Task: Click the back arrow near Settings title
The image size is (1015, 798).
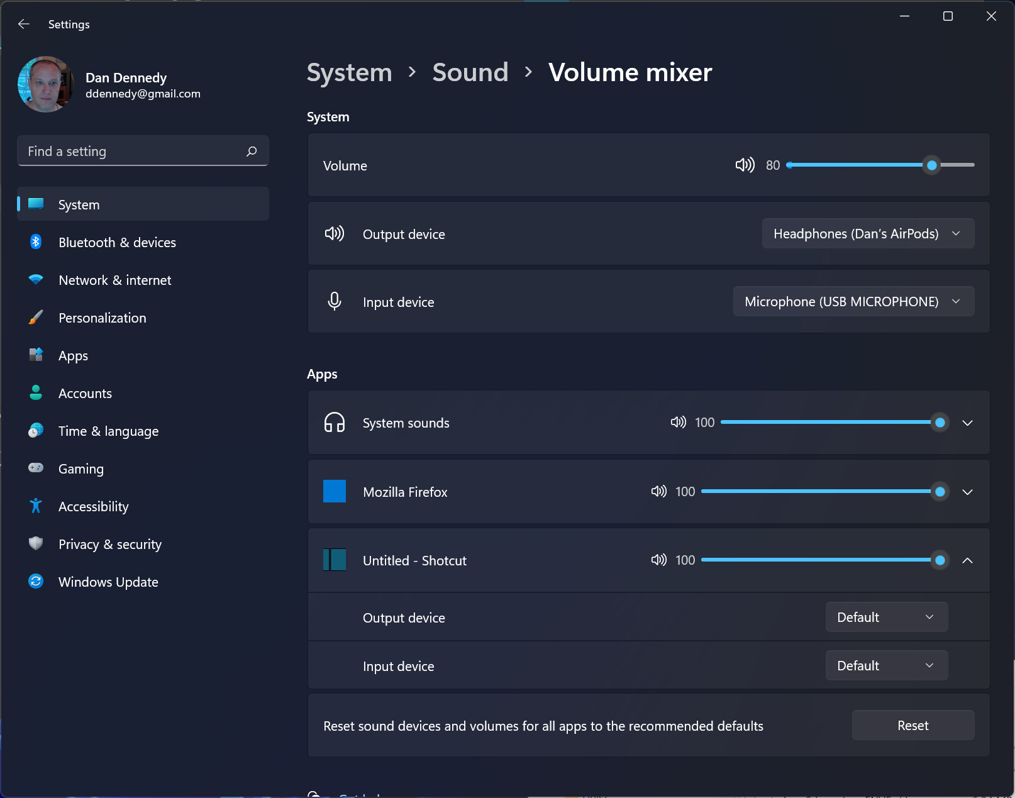Action: (x=23, y=24)
